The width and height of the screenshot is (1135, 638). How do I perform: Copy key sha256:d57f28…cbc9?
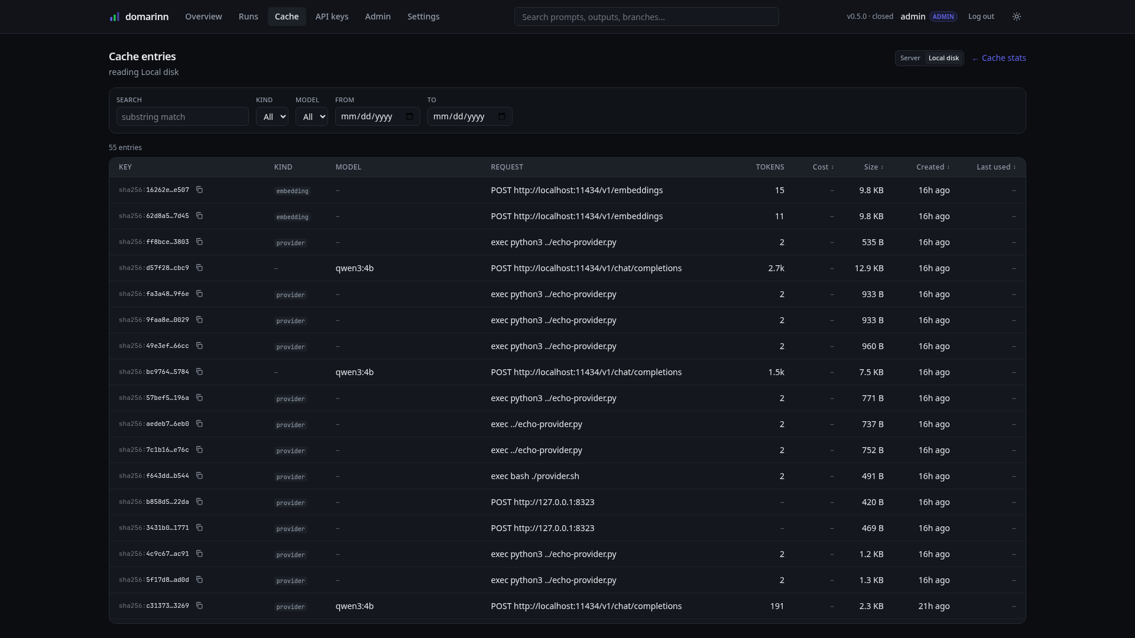click(199, 268)
